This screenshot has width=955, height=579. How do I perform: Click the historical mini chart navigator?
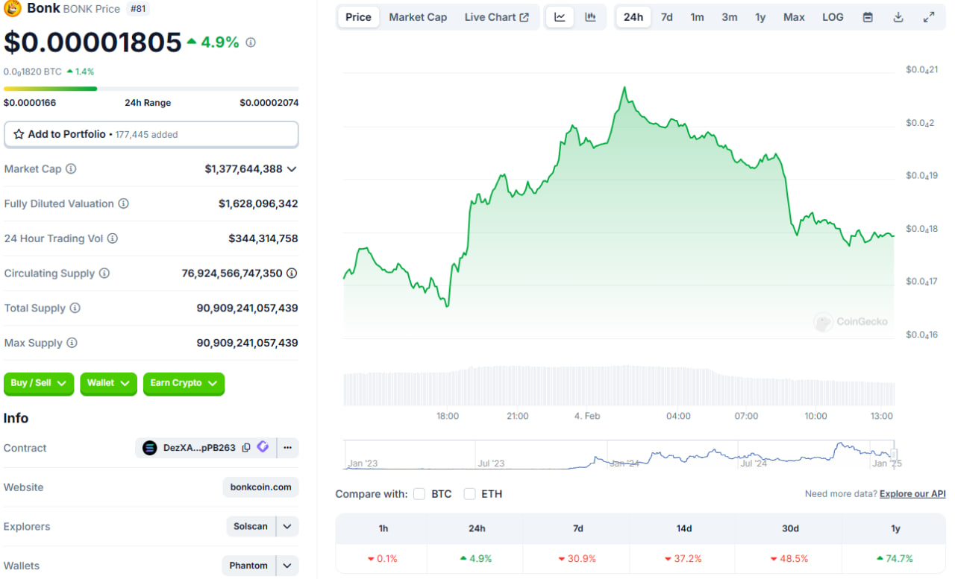[x=619, y=455]
